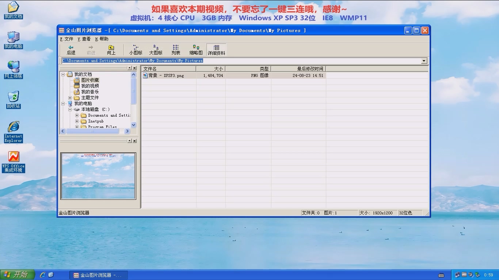The image size is (499, 280).
Task: Open the 帮助 menu
Action: tap(102, 39)
